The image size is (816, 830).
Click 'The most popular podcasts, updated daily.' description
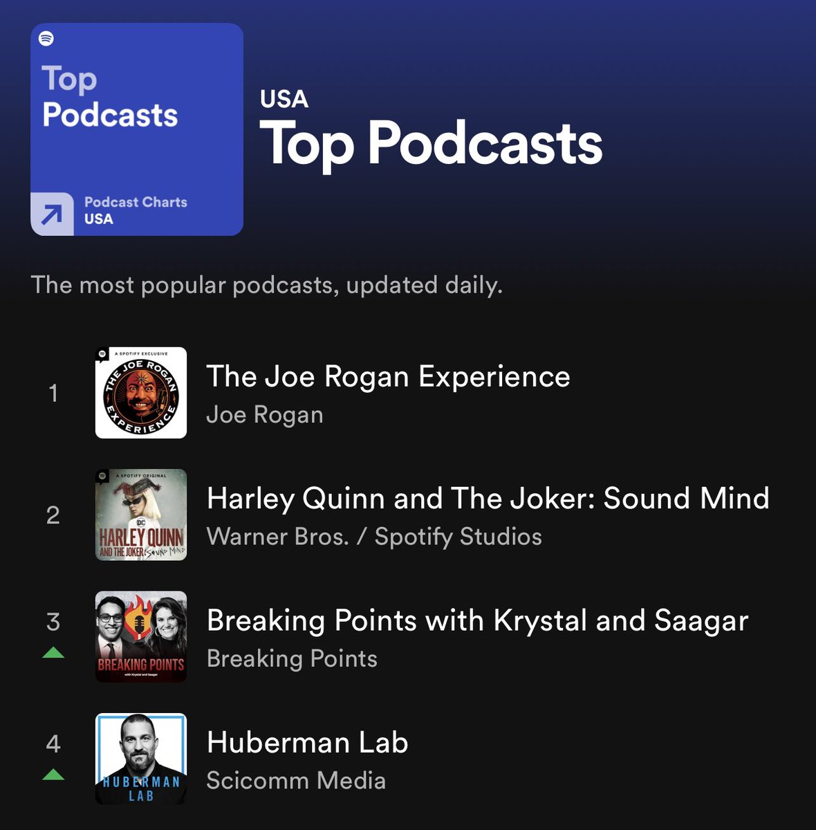[x=267, y=286]
